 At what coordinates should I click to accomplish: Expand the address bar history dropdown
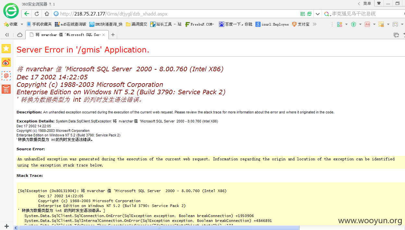coord(317,14)
